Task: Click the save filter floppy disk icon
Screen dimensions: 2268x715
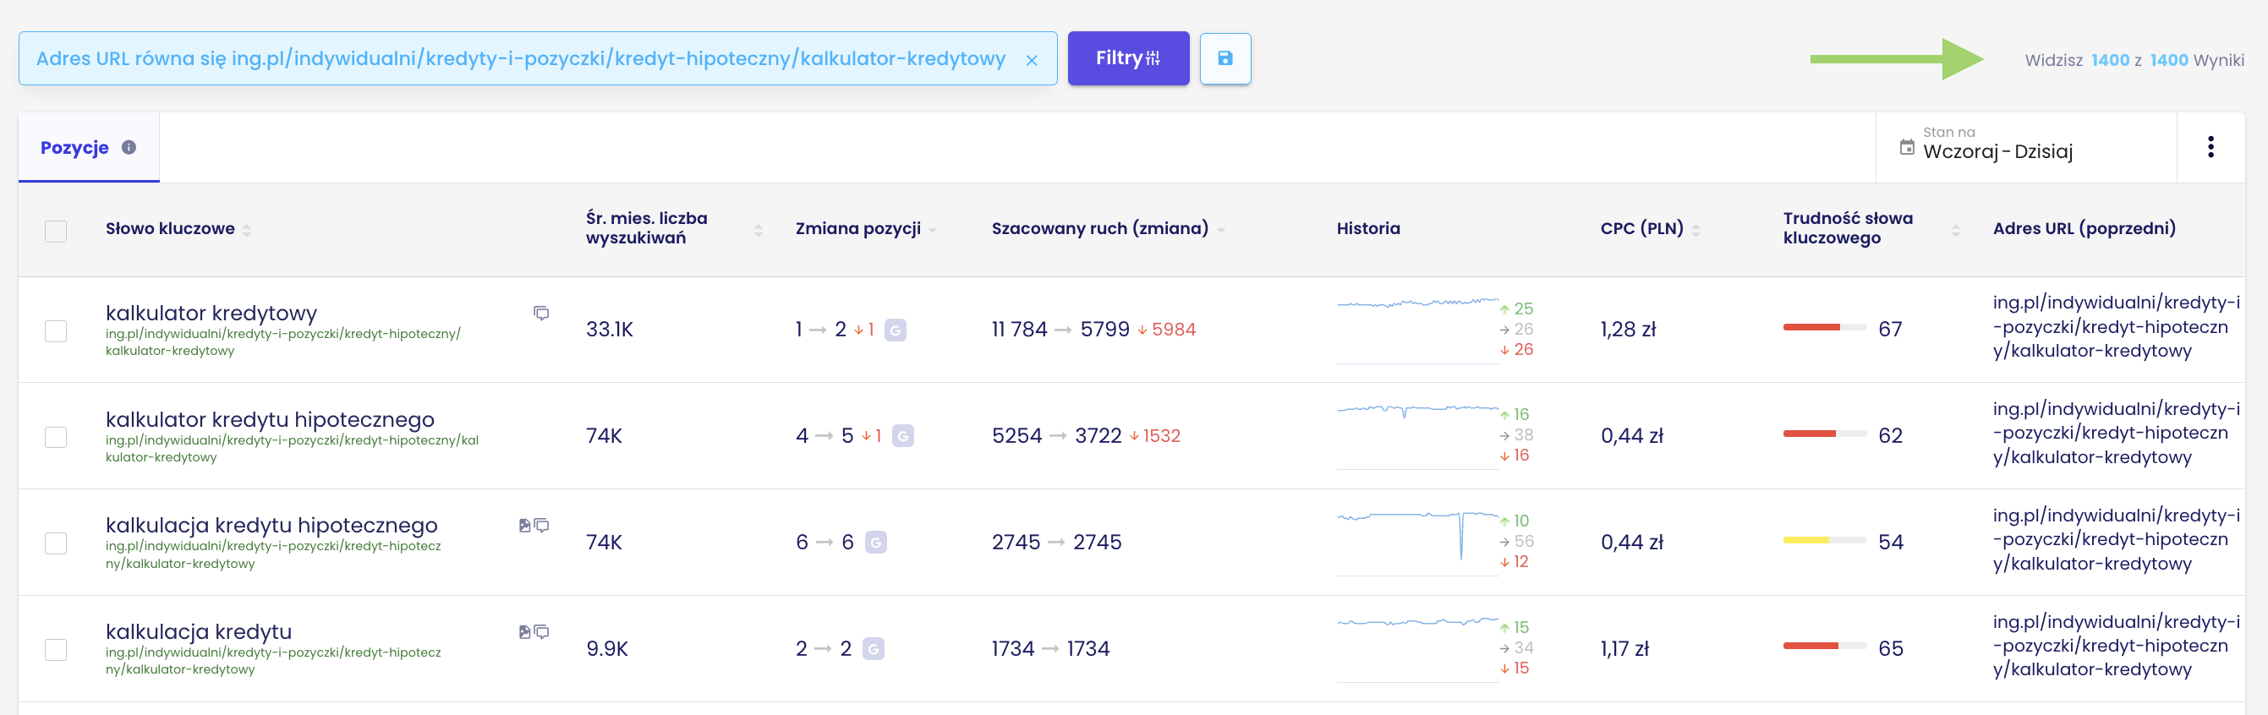Action: pos(1224,59)
